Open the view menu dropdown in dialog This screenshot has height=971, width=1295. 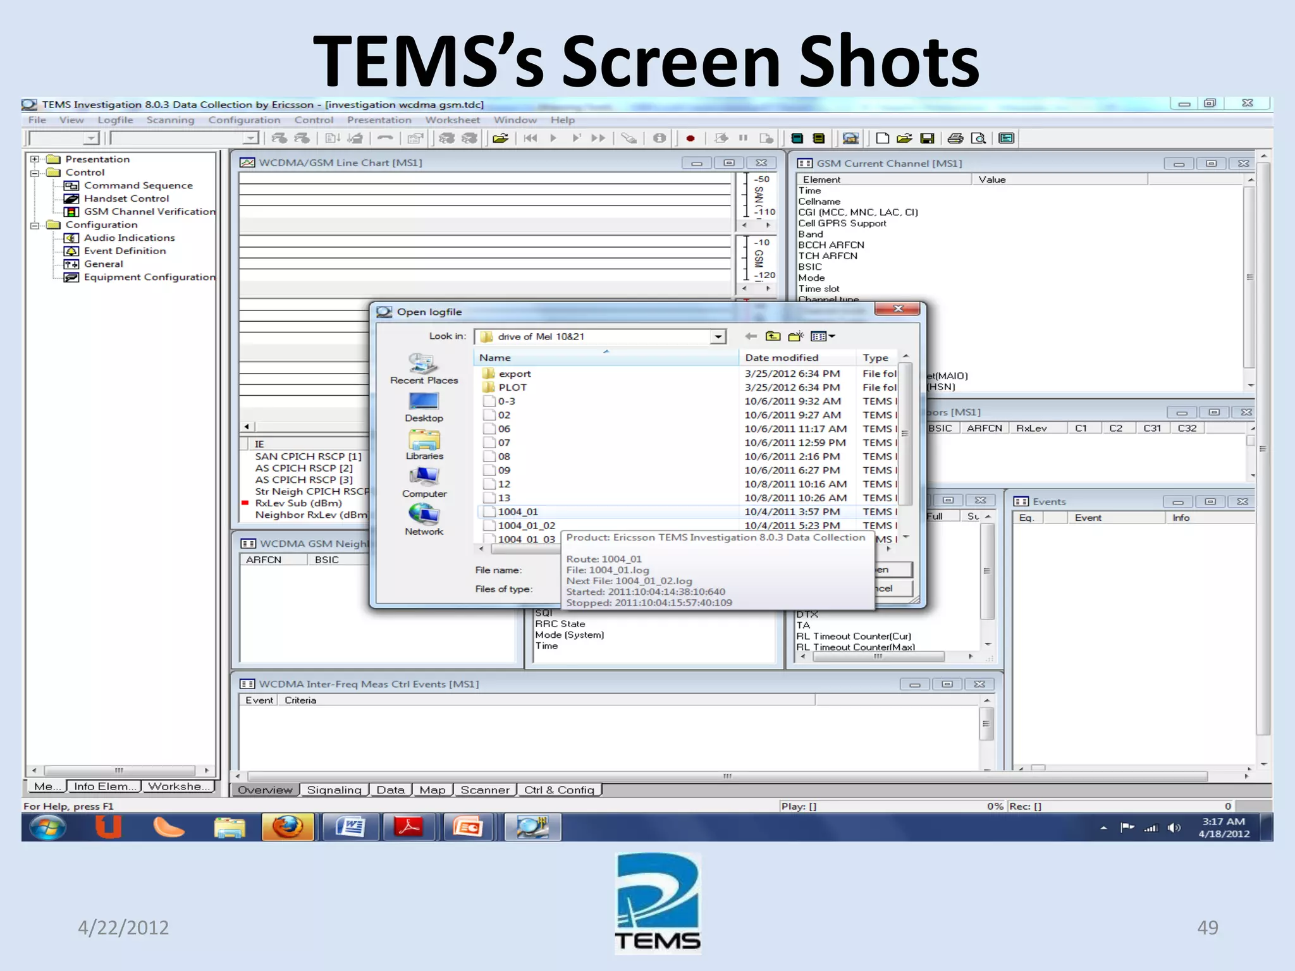(823, 336)
